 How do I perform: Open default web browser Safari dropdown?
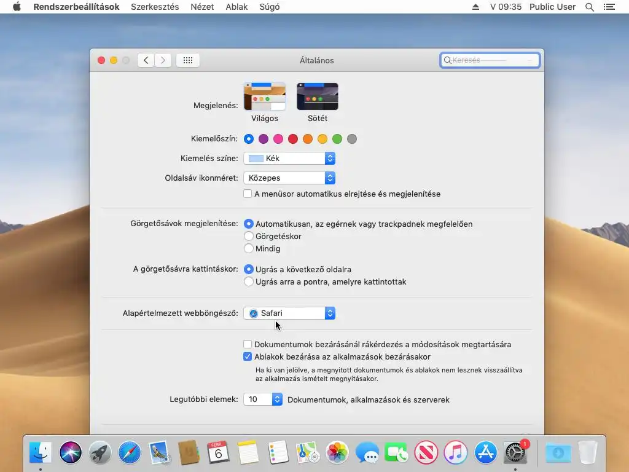(x=289, y=313)
